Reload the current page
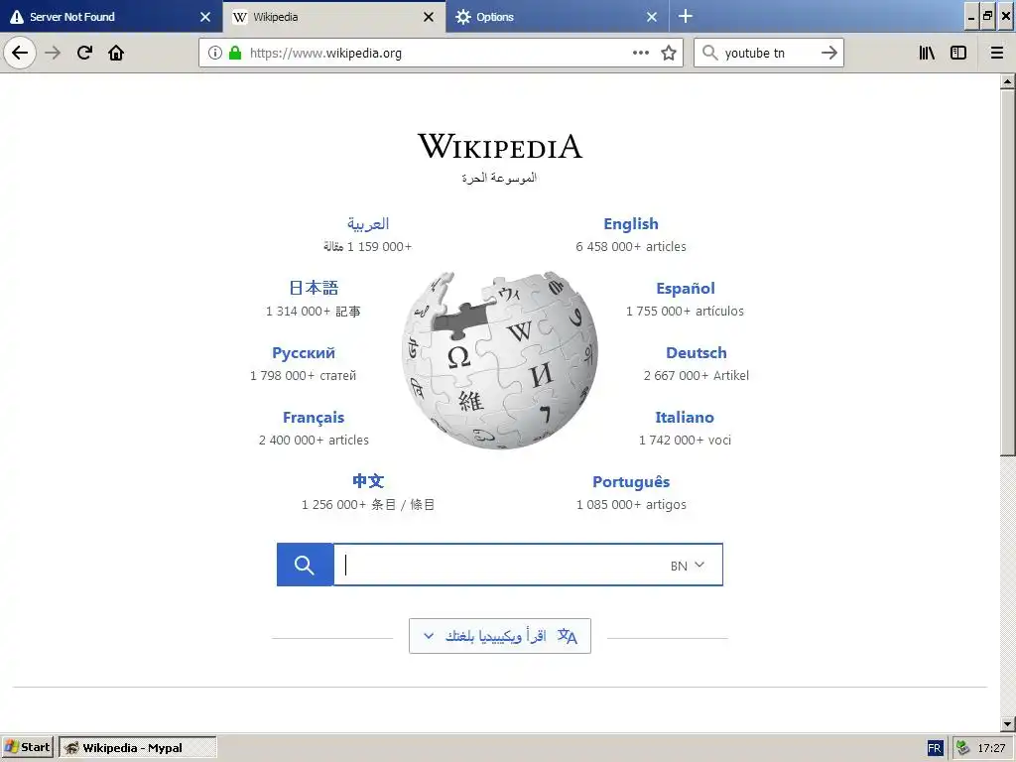Viewport: 1016px width, 762px height. coord(84,53)
